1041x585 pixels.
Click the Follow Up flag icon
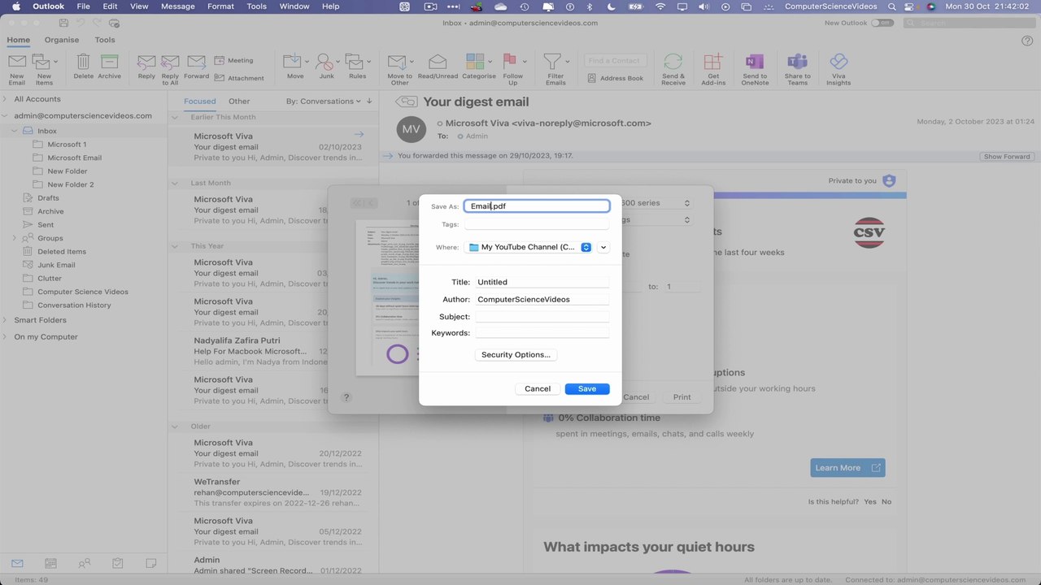(511, 62)
